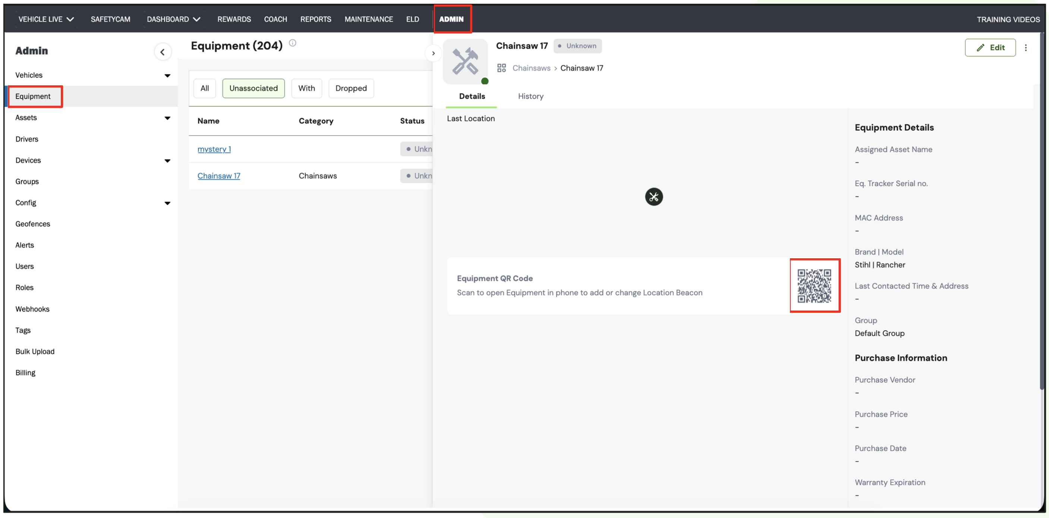The image size is (1049, 518).
Task: Click the category grid icon beside Chainsaws
Action: (x=501, y=68)
